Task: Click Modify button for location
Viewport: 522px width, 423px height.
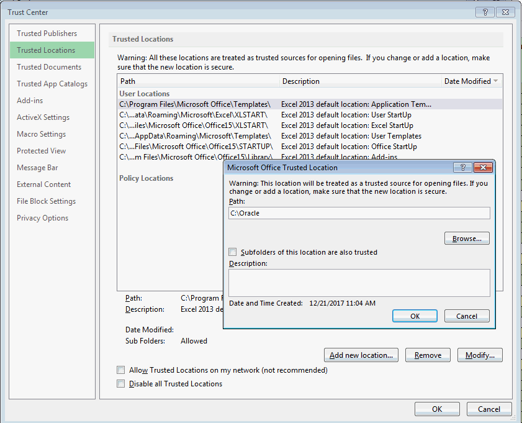Action: tap(480, 355)
